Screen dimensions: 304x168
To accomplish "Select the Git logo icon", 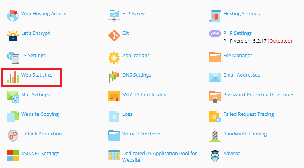I will pyautogui.click(x=114, y=36).
